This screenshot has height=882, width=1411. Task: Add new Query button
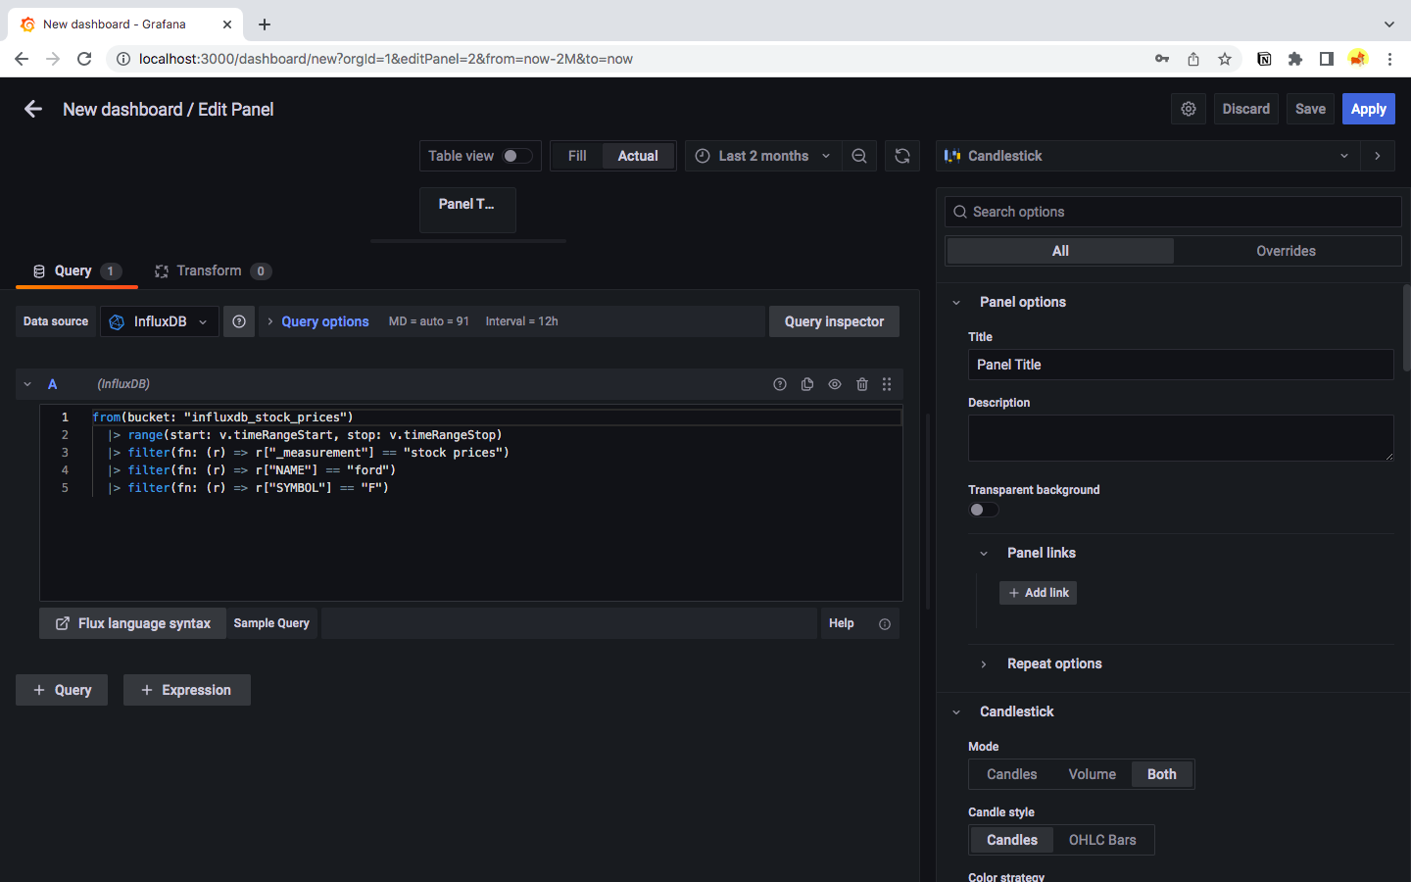[62, 690]
